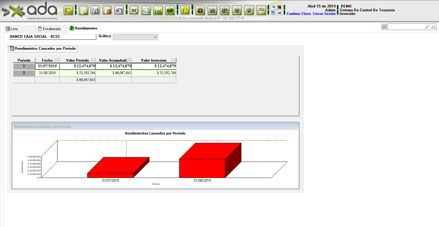
Task: Click the floppy disk save icon
Action: 95,11
